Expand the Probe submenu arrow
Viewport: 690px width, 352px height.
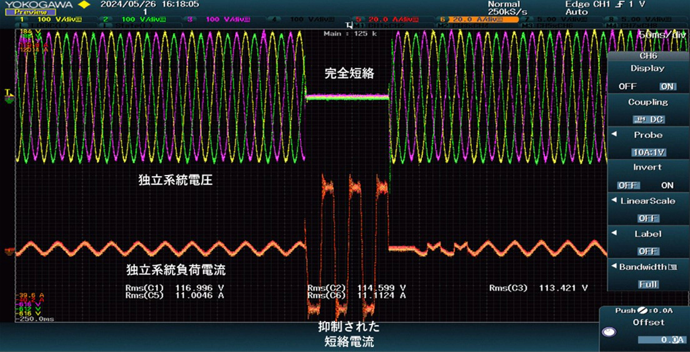coord(613,134)
